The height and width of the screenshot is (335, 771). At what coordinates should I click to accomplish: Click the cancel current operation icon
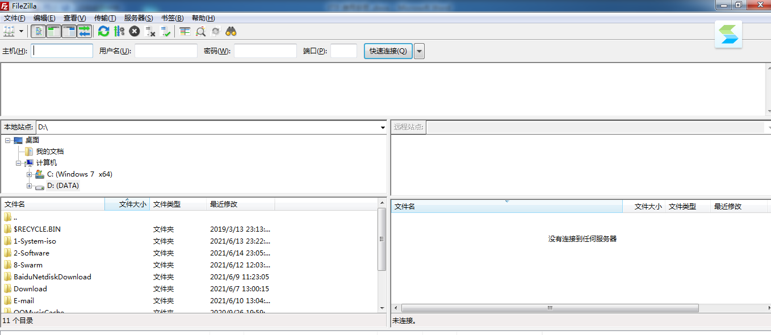click(135, 31)
